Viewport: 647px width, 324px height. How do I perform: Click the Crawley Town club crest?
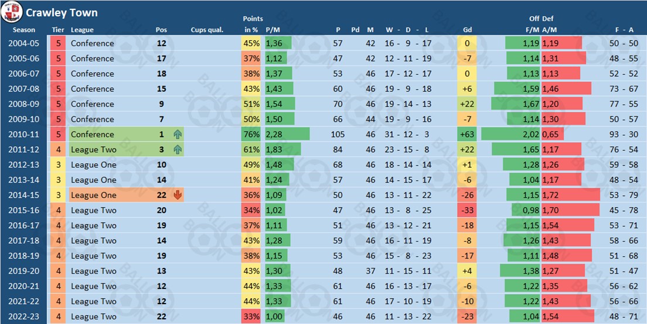tap(12, 12)
